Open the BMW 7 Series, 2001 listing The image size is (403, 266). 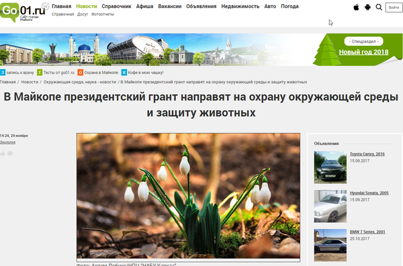click(x=367, y=232)
